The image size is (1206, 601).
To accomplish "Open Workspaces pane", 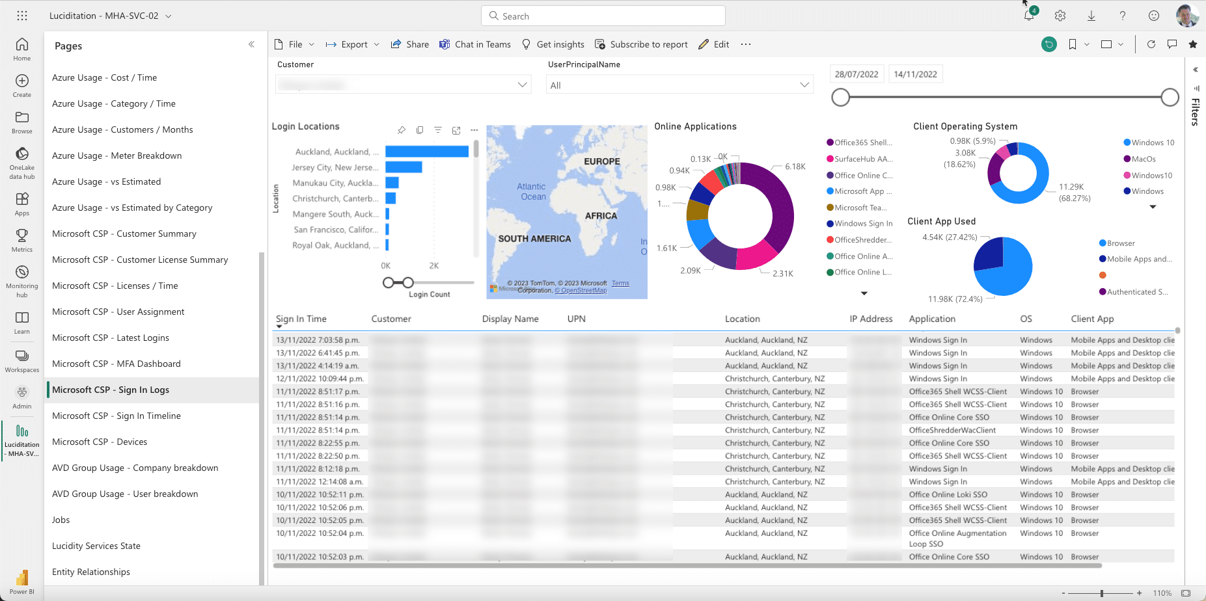I will point(22,361).
